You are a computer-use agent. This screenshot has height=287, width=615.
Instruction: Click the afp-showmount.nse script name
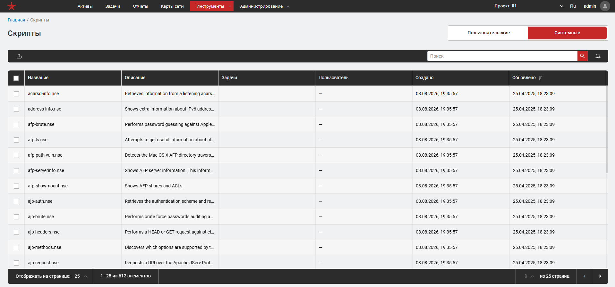[48, 186]
